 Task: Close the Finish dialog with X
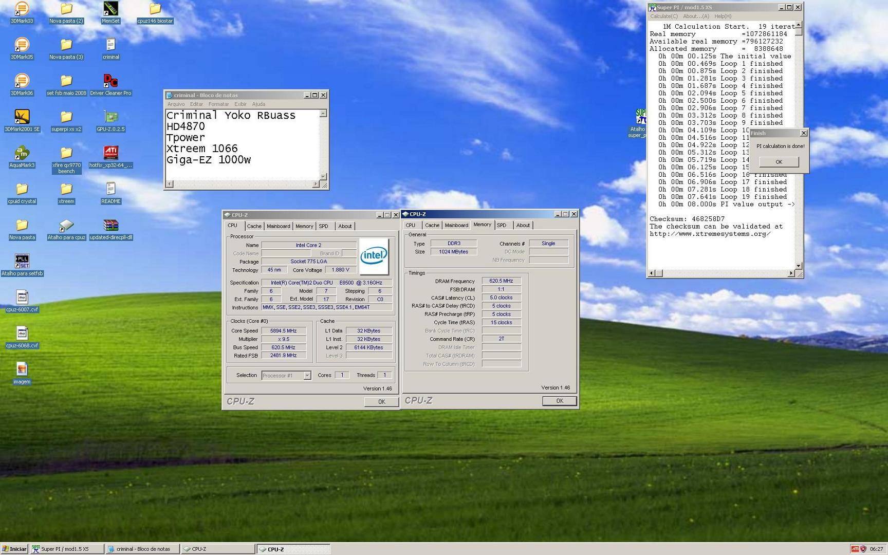803,133
